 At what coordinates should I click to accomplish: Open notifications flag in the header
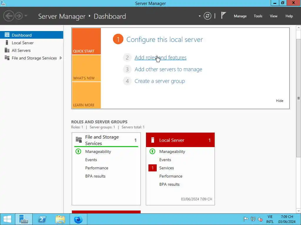pyautogui.click(x=223, y=16)
